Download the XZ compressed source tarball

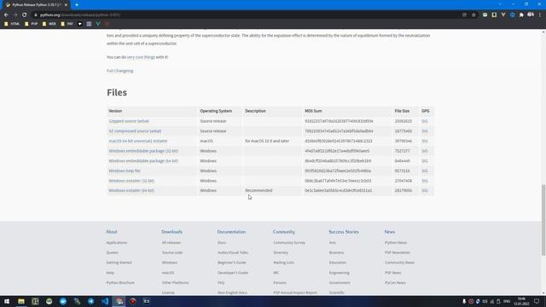coord(135,131)
